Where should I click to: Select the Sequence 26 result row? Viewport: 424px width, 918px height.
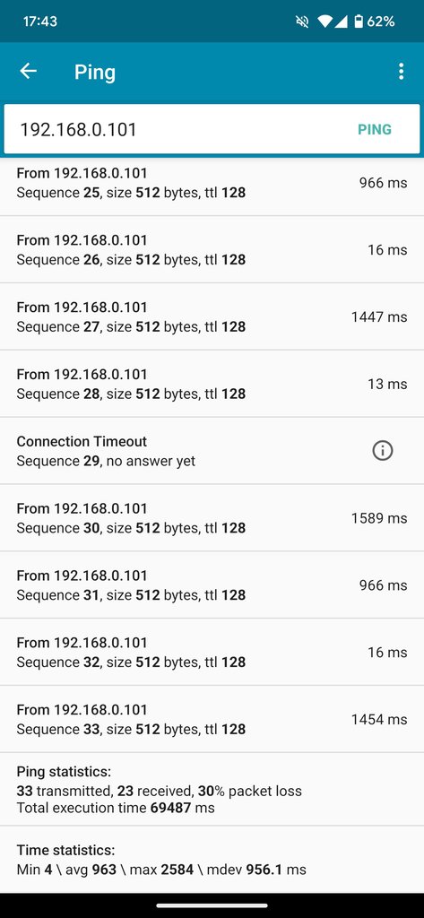coord(212,249)
